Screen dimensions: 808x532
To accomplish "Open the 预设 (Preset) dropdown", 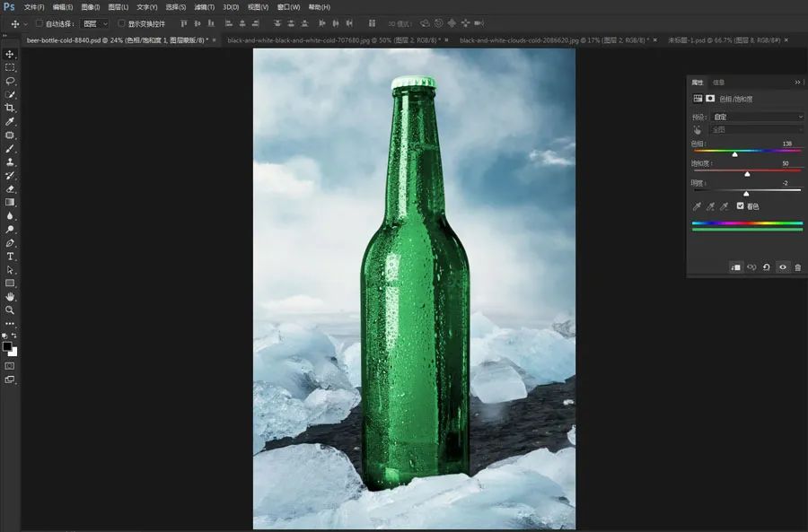I will point(758,117).
